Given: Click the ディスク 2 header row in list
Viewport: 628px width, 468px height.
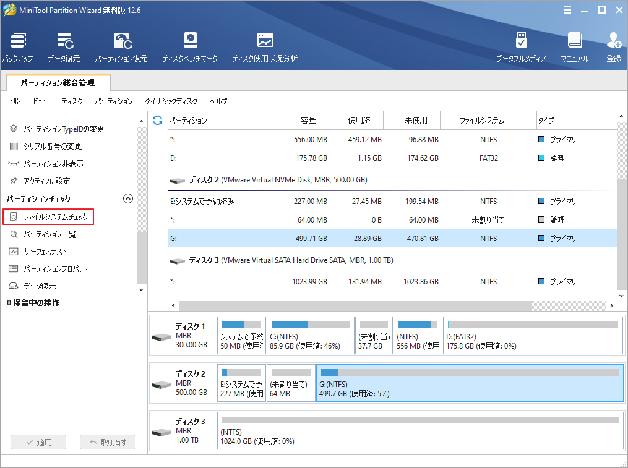Looking at the screenshot, I should tap(392, 180).
